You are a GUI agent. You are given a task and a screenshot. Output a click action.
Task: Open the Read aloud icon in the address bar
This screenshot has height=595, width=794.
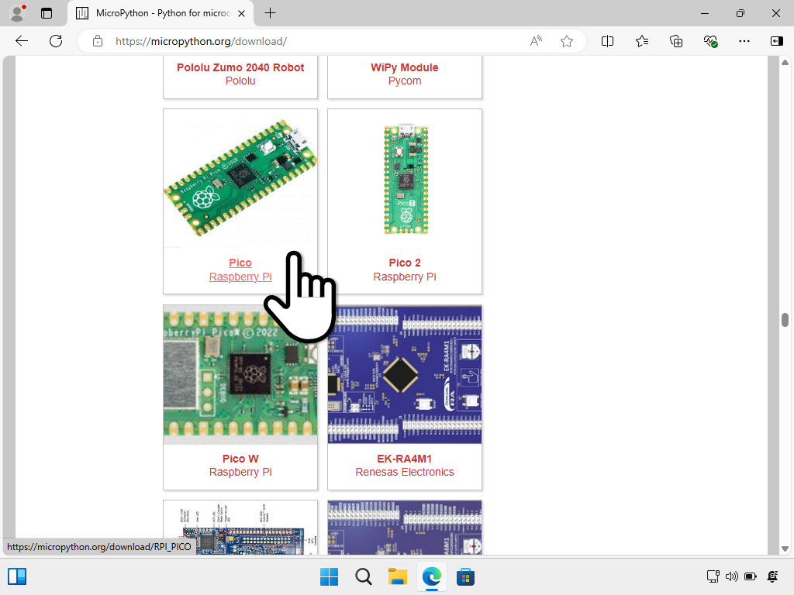point(536,41)
